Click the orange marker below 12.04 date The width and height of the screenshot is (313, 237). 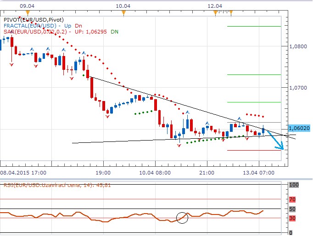[215, 13]
